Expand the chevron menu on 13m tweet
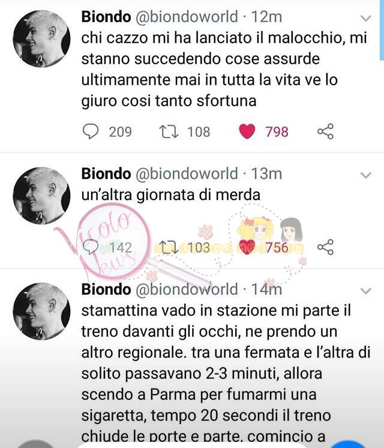 pyautogui.click(x=366, y=175)
